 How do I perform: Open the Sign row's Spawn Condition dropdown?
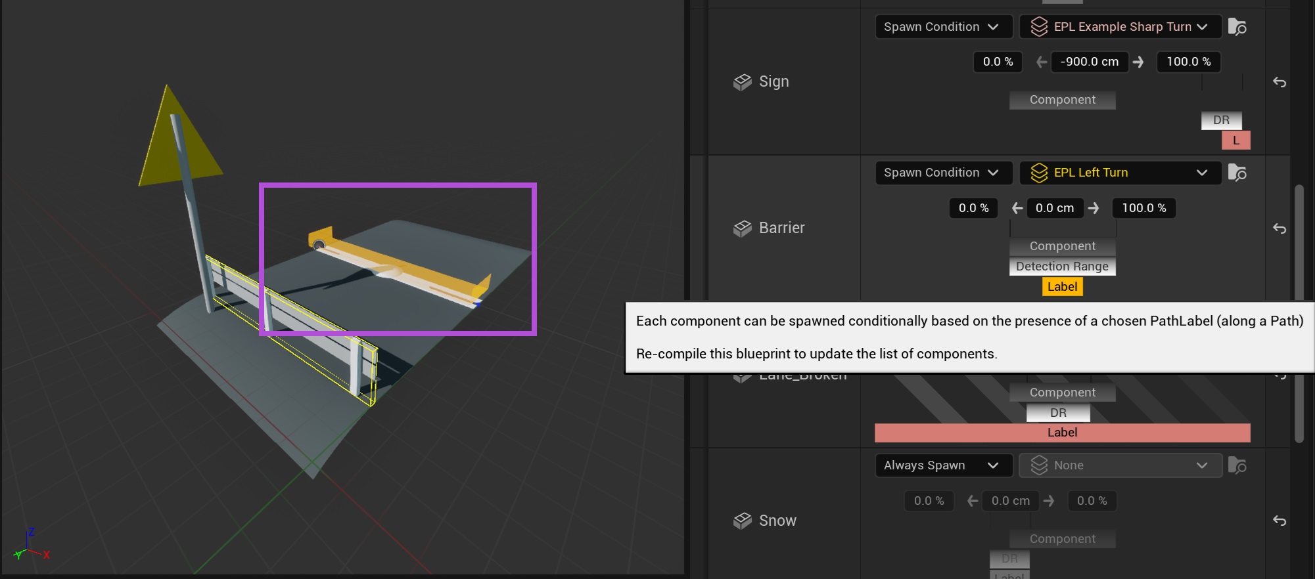point(941,27)
